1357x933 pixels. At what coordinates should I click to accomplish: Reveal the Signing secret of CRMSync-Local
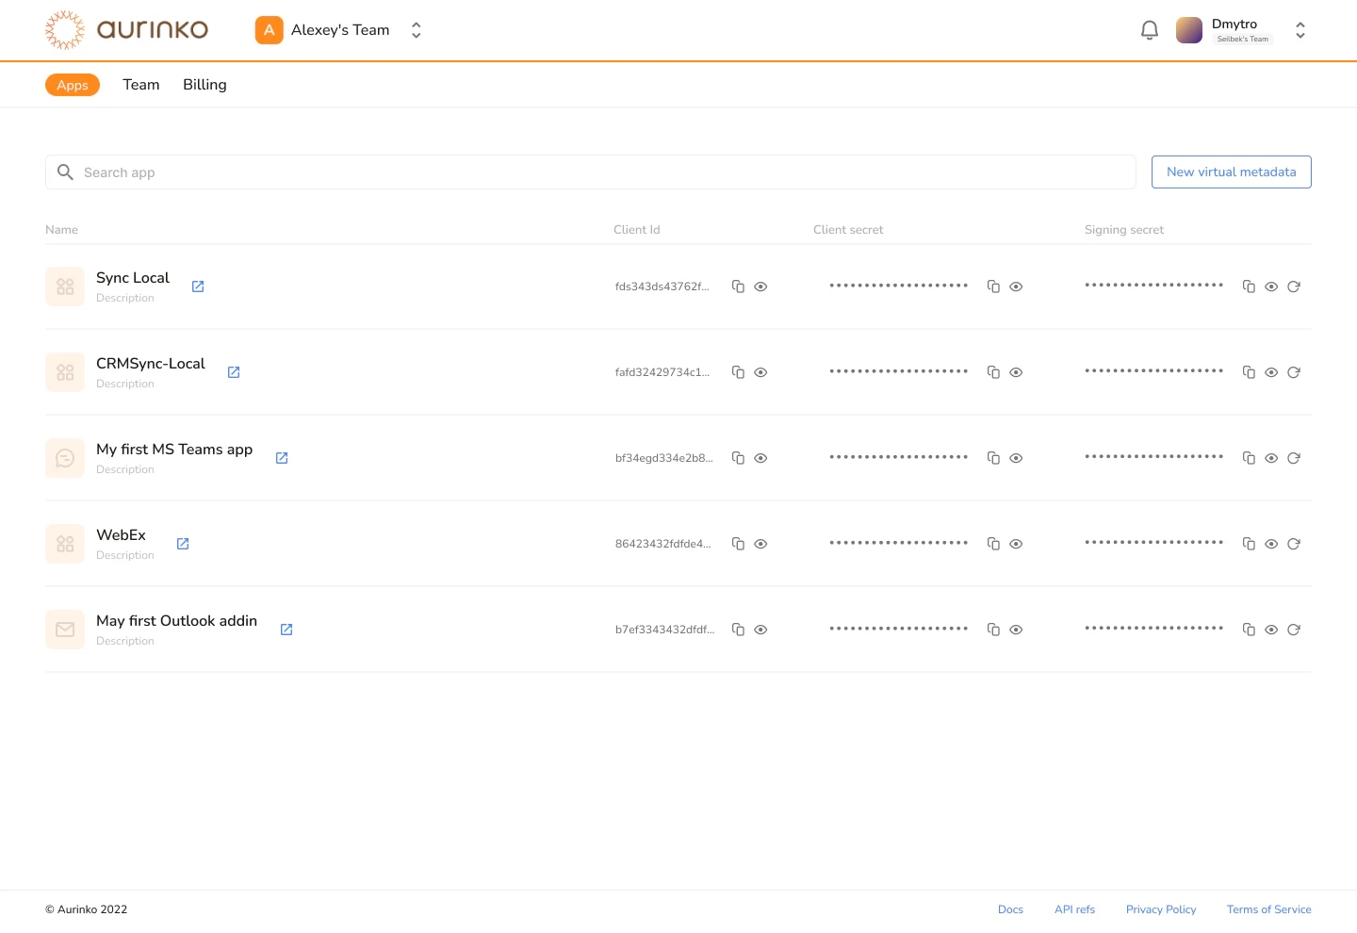1271,372
